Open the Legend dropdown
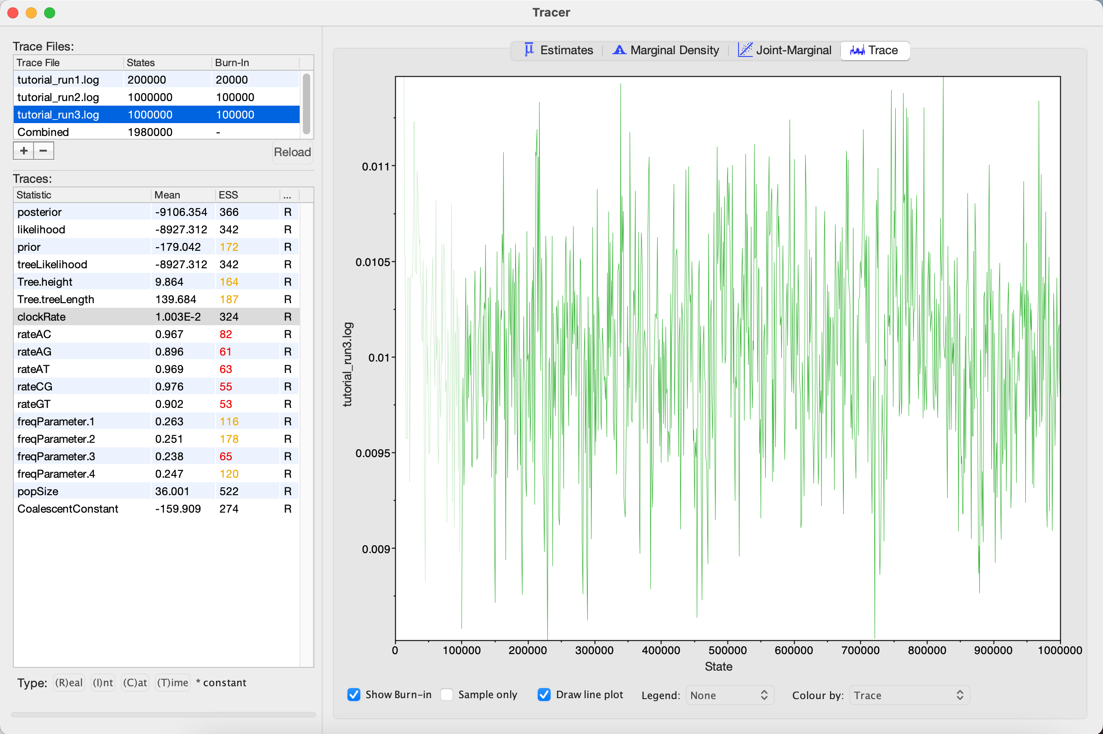This screenshot has width=1103, height=734. pos(729,695)
